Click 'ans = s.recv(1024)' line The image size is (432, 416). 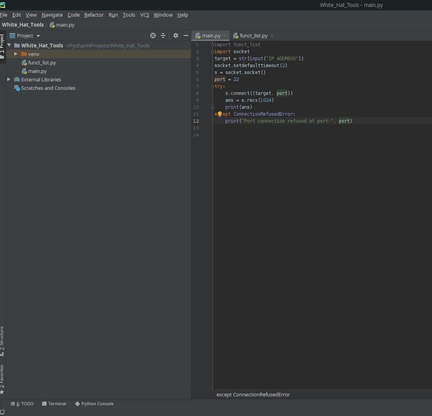(x=249, y=100)
